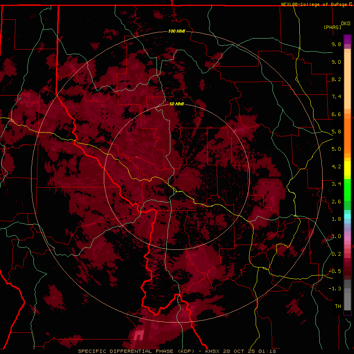Screen dimensions: 354x354
Task: Click the -1.3 scale value
Action: (335, 289)
